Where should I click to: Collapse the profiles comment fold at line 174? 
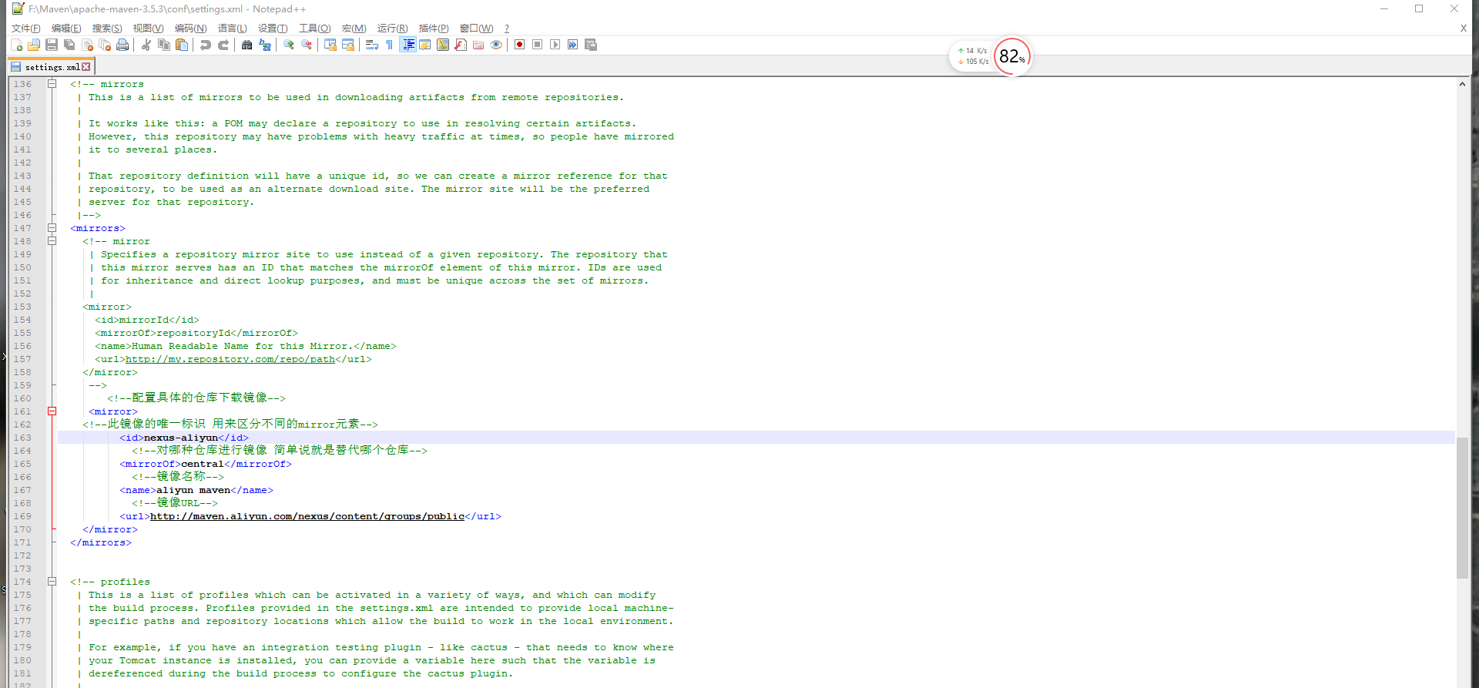click(x=52, y=582)
